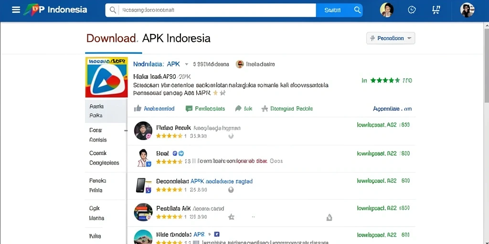This screenshot has width=489, height=244.
Task: Click the green comment Perdeostats icon
Action: pos(189,109)
